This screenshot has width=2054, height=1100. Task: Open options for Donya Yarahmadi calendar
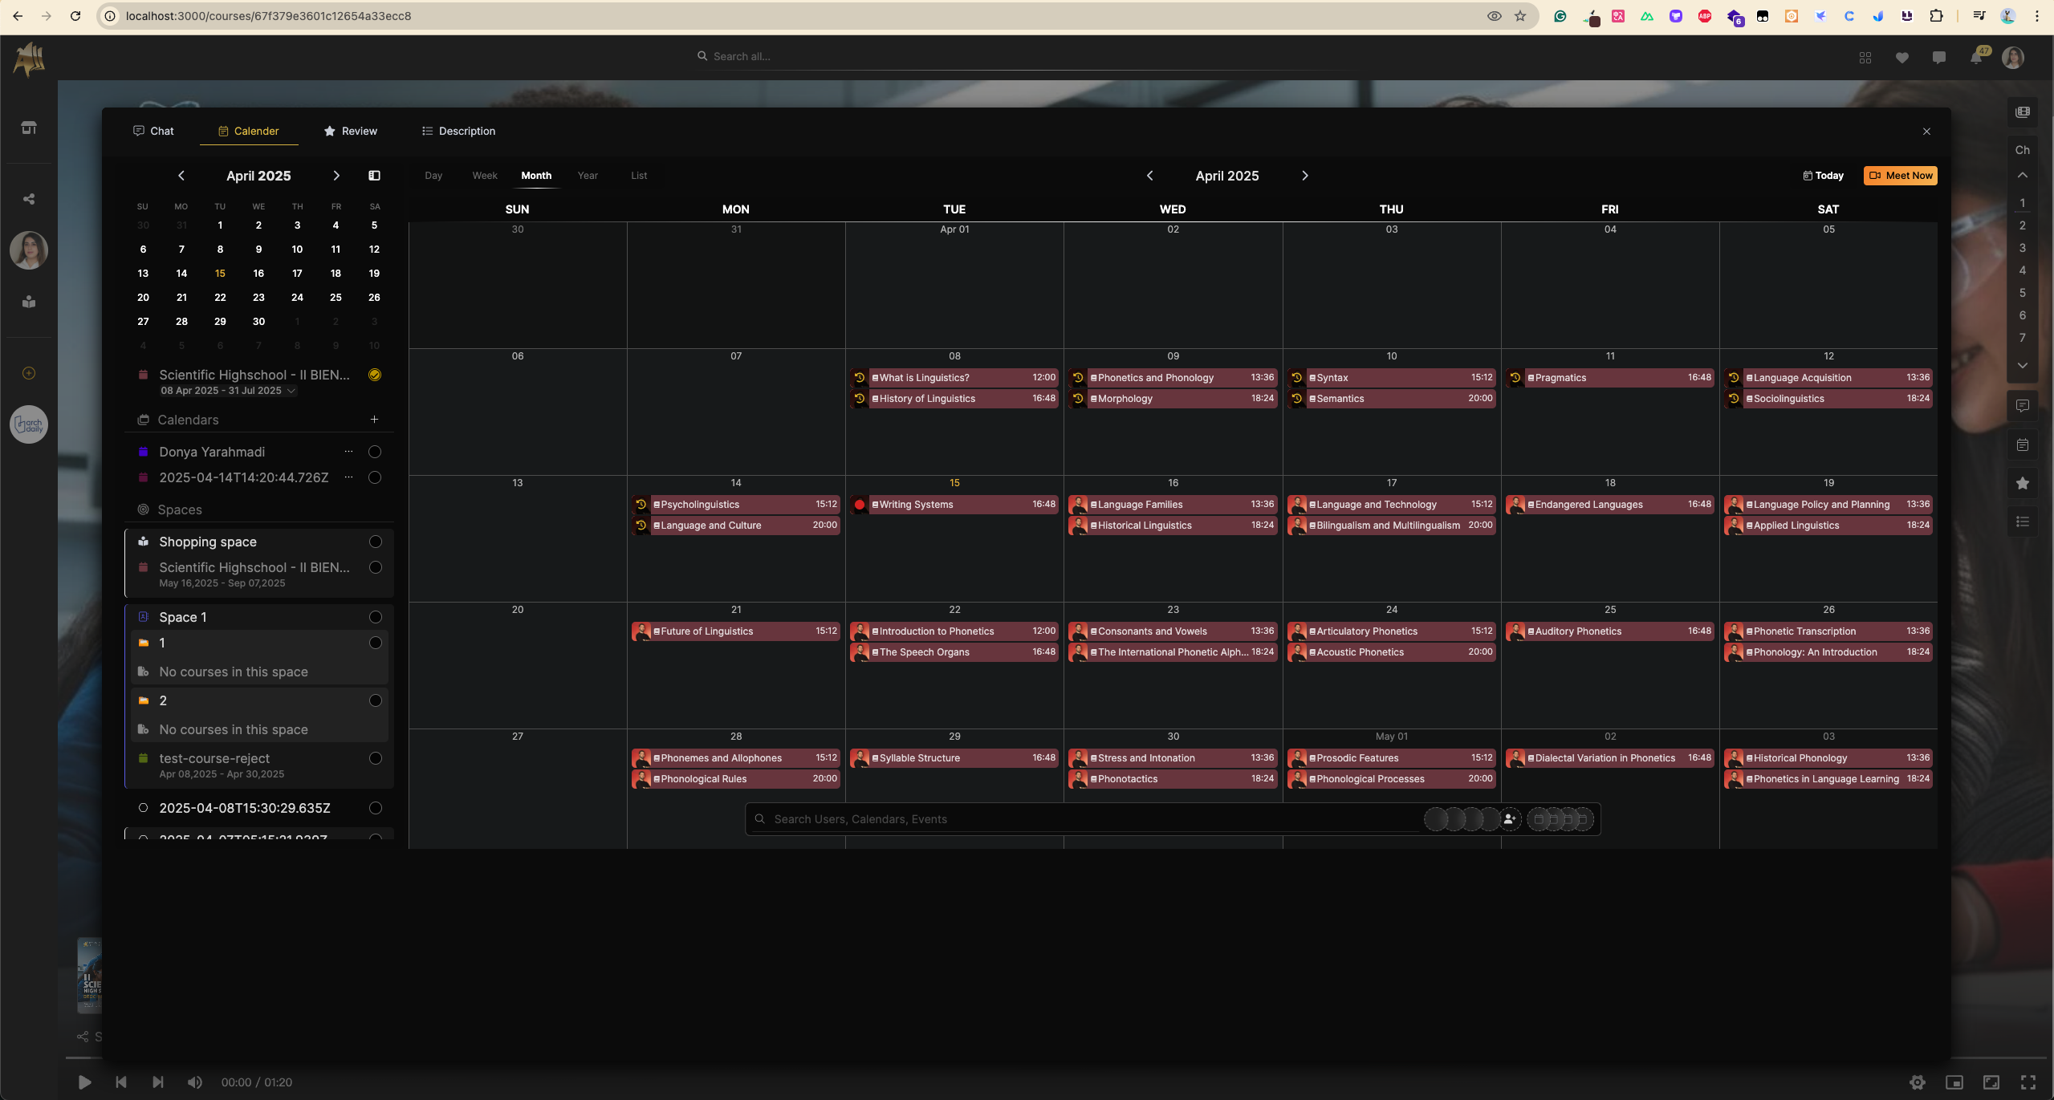(x=348, y=452)
